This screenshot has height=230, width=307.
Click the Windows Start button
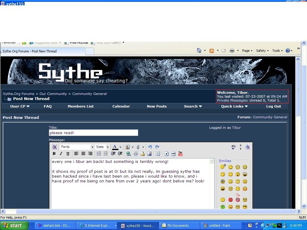(14, 226)
